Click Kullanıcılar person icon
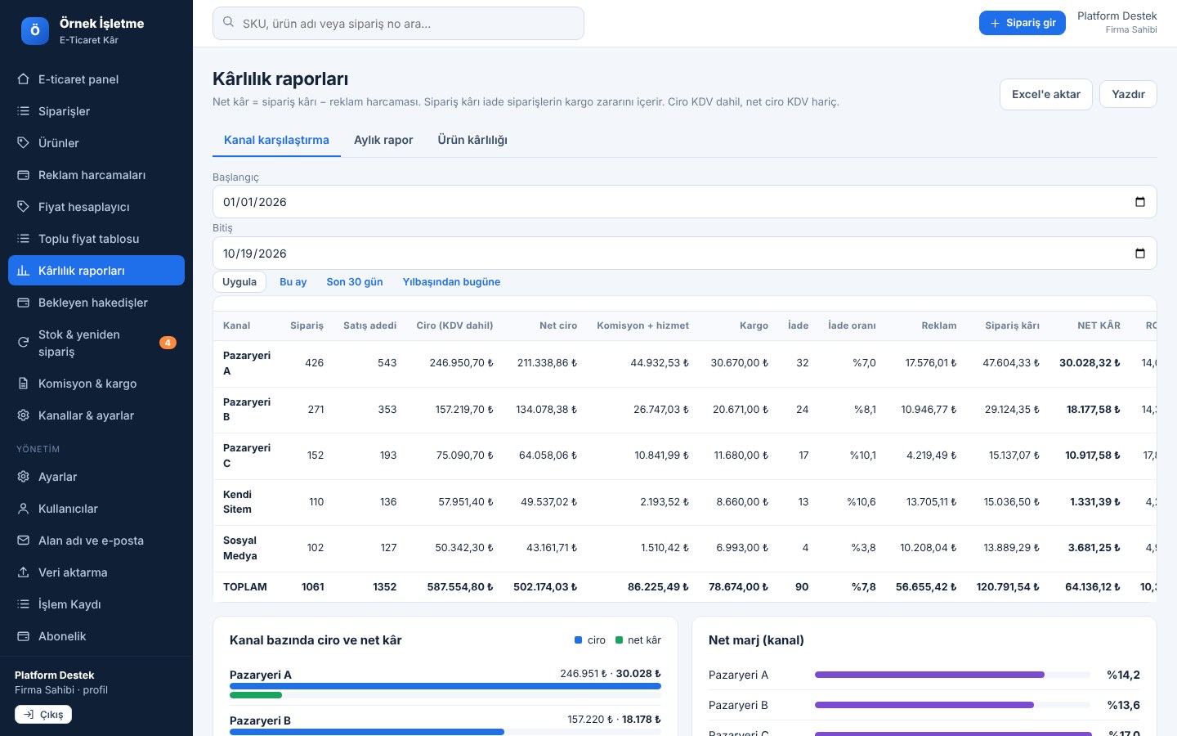This screenshot has width=1177, height=736. coord(23,509)
